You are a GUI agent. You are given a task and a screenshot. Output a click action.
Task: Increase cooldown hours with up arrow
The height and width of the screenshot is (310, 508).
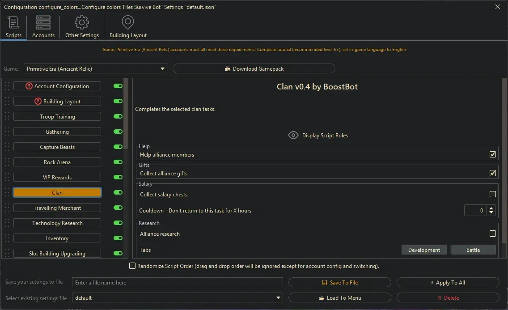(x=491, y=208)
